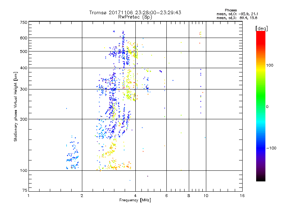Click the 'mean, sd,O: -92.9, 21.1' line

pyautogui.click(x=237, y=14)
